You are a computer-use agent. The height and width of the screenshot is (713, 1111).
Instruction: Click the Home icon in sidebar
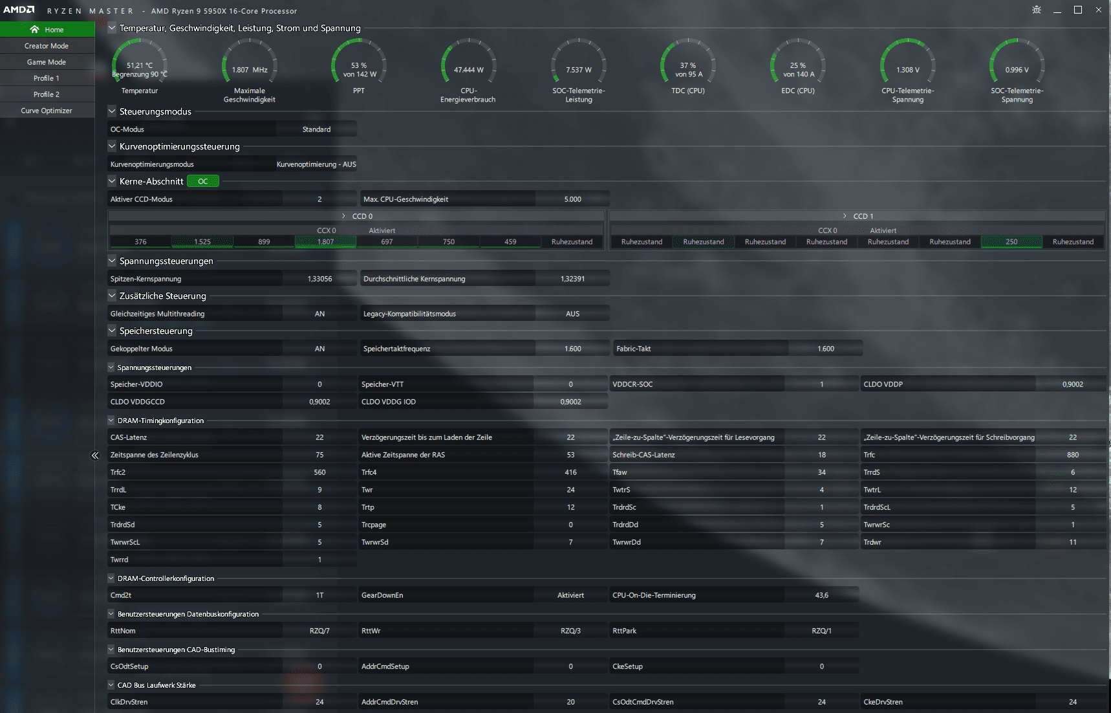click(x=34, y=29)
